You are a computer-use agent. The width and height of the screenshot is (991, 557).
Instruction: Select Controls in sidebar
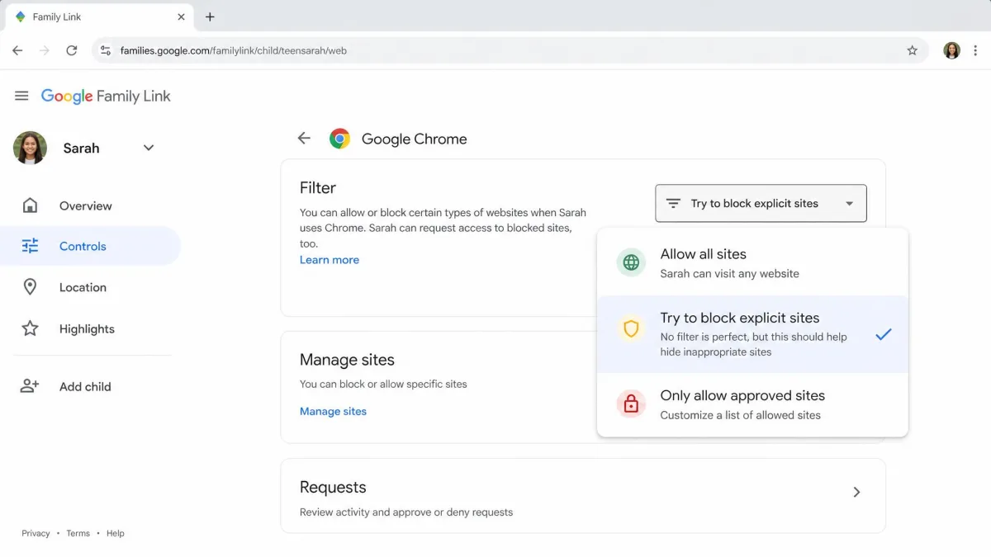pos(90,246)
